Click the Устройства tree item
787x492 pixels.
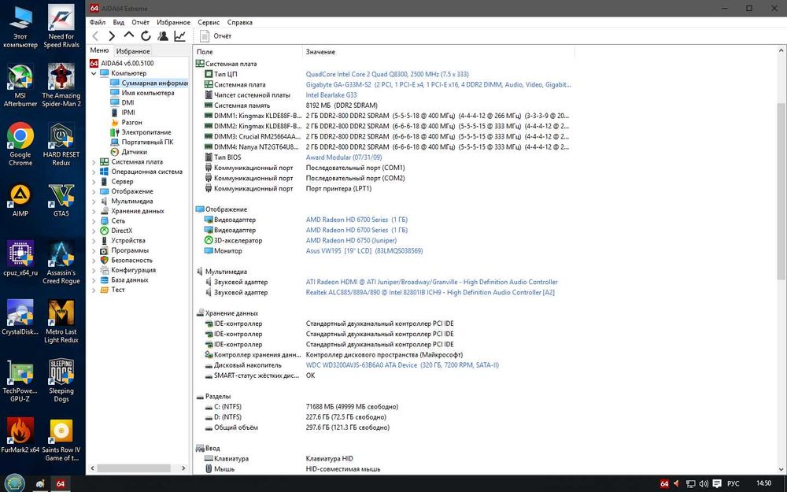(123, 240)
